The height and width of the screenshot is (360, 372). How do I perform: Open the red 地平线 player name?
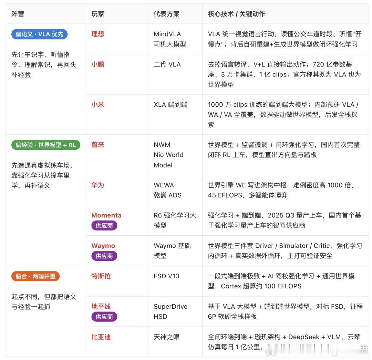pyautogui.click(x=101, y=306)
